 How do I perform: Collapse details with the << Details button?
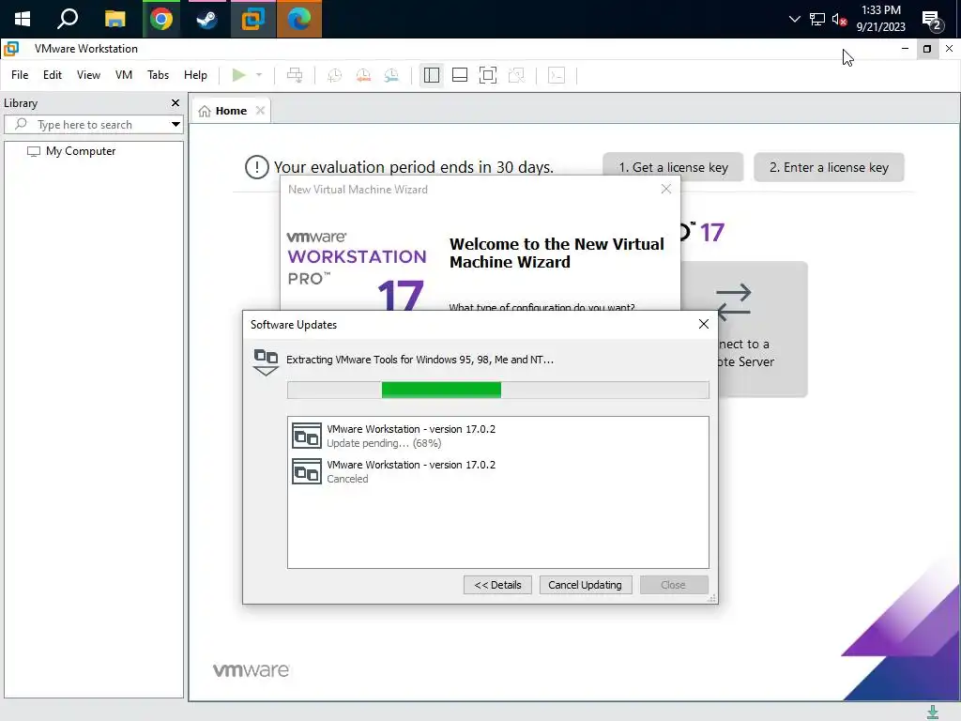pos(497,585)
